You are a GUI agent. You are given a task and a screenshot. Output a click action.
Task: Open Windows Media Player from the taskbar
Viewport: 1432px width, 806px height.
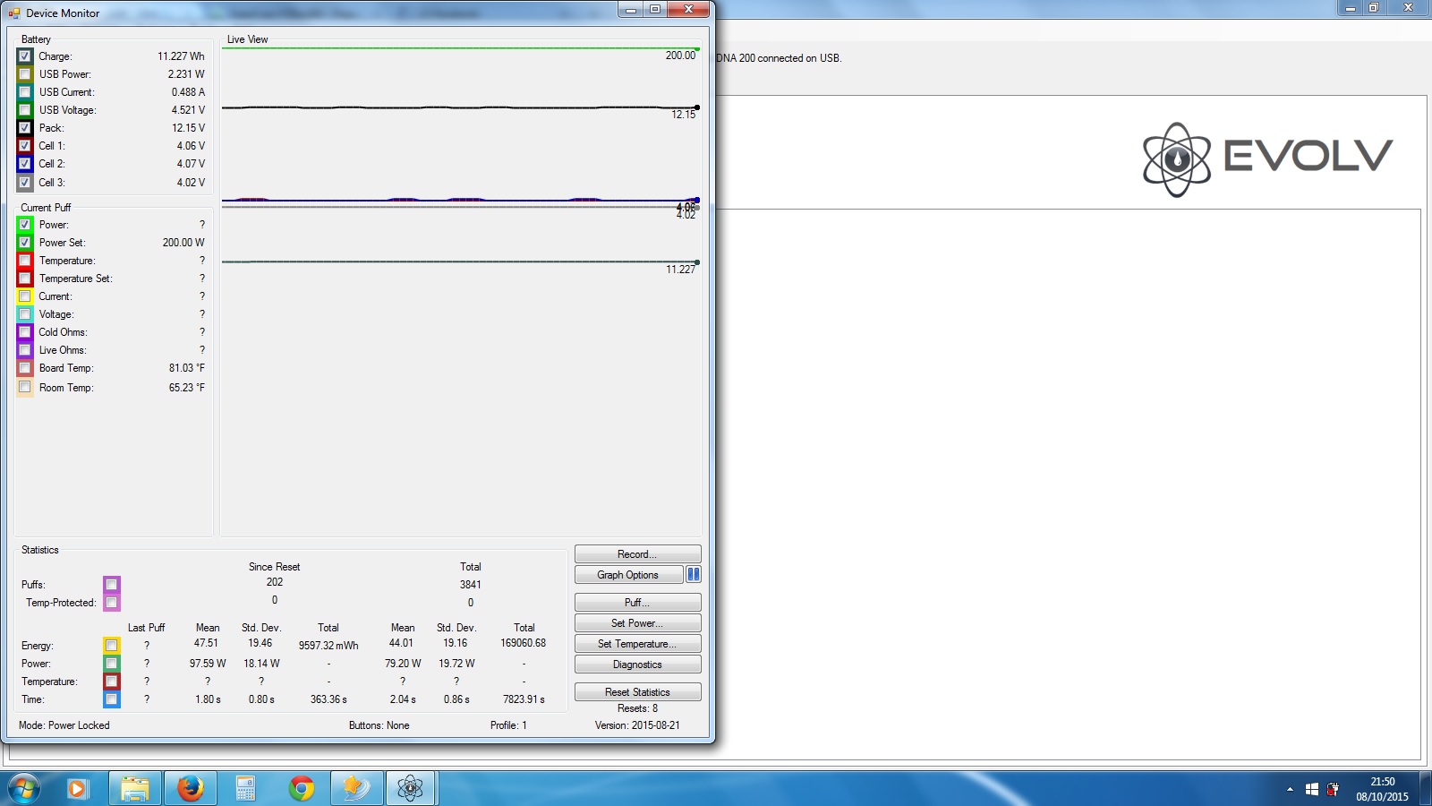[x=78, y=788]
